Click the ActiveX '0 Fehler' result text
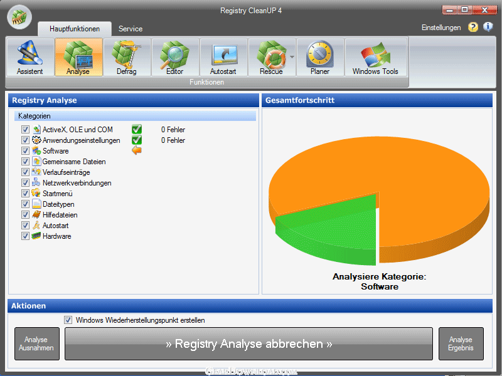The height and width of the screenshot is (376, 502). tap(173, 130)
